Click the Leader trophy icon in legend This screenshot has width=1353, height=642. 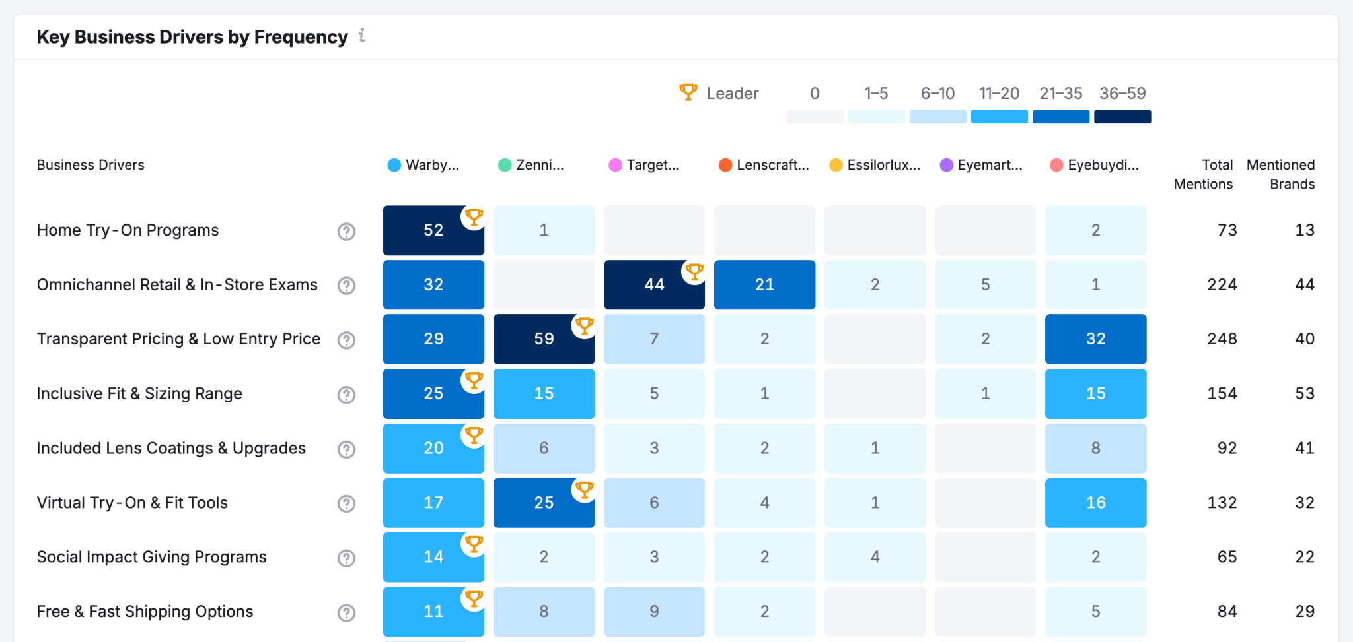(688, 92)
